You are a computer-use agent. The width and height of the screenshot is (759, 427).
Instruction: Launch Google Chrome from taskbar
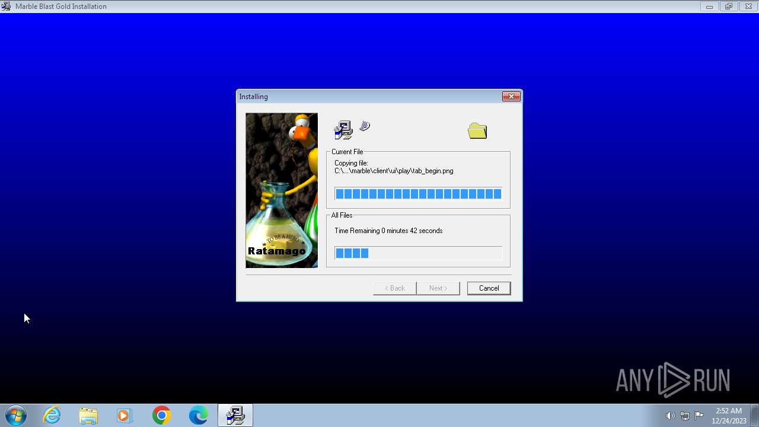click(x=161, y=415)
